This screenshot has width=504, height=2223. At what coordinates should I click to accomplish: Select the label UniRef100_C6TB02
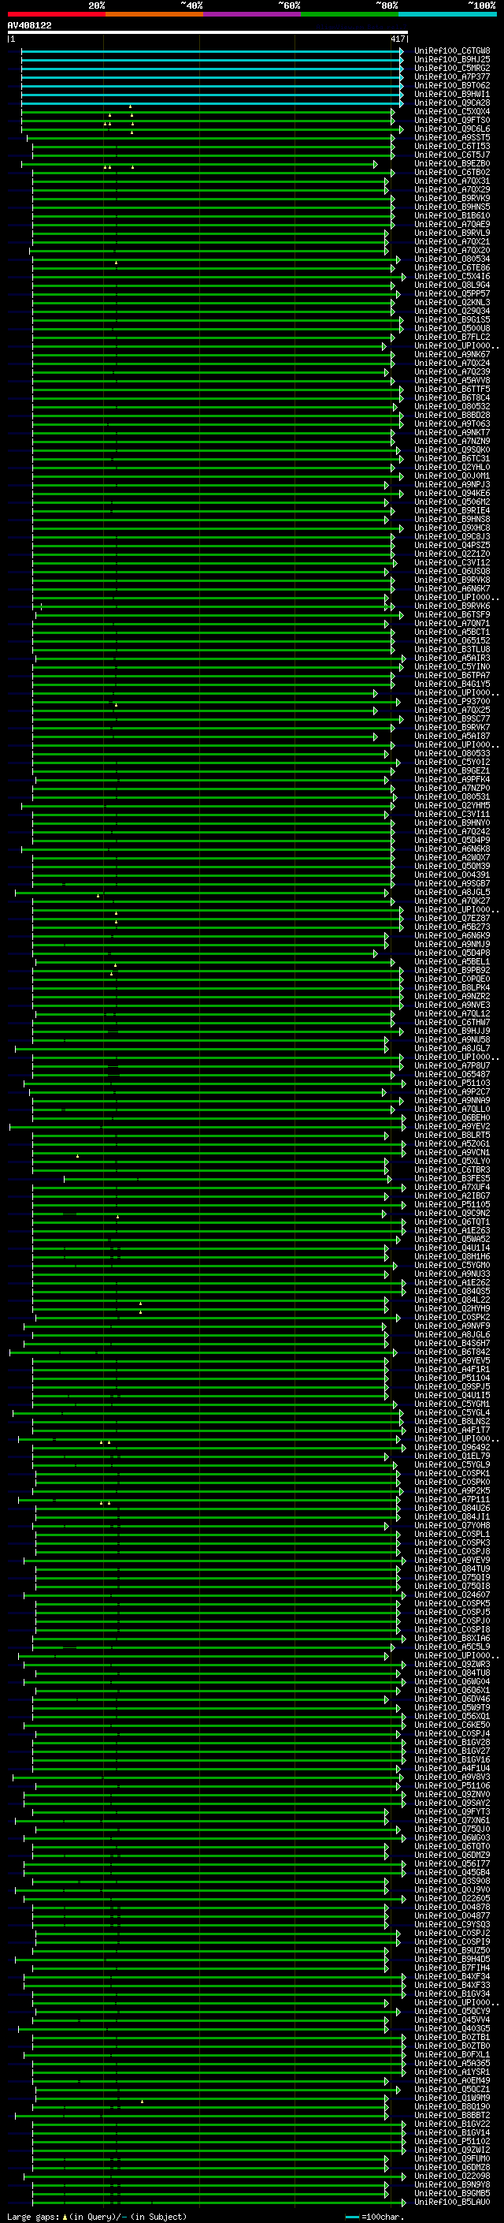point(452,173)
